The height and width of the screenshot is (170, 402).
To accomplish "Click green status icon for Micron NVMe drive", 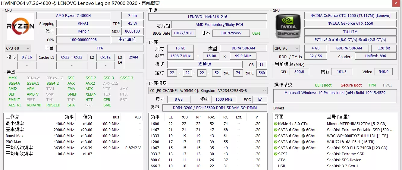I will 276,124.
